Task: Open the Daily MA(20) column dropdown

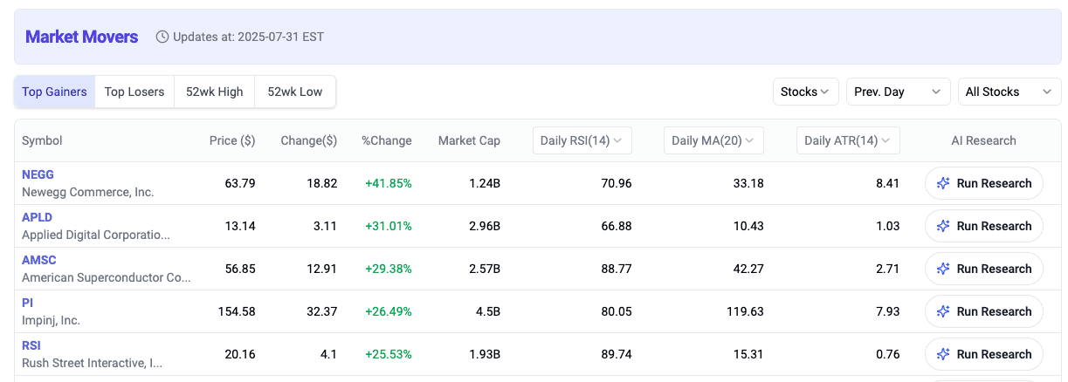Action: [713, 140]
